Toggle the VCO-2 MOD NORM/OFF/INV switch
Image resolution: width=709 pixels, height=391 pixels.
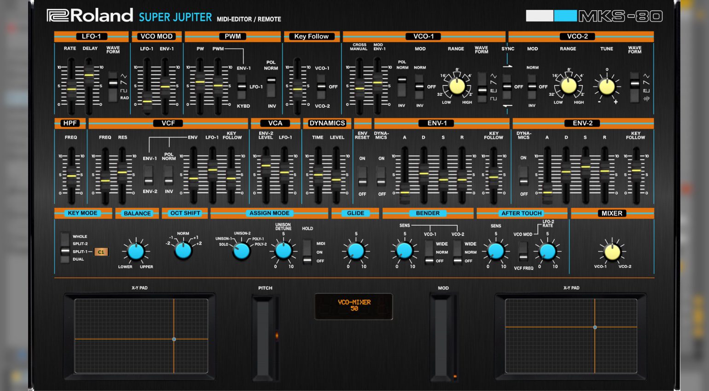point(532,86)
